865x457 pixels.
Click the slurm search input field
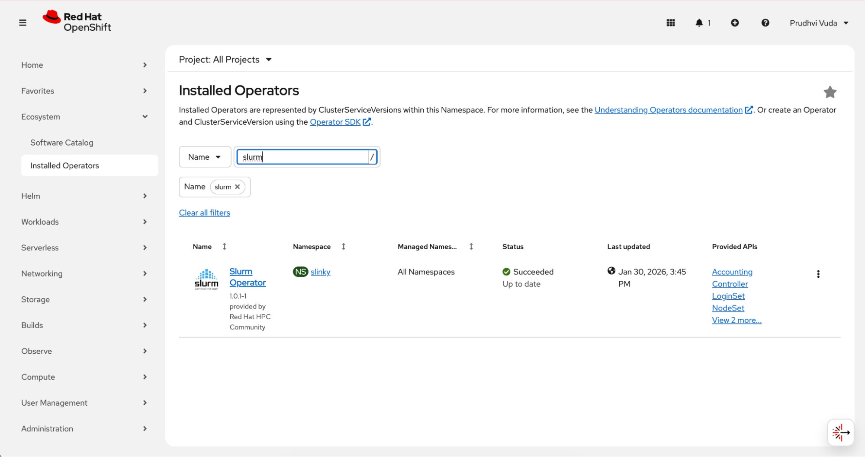(x=303, y=157)
